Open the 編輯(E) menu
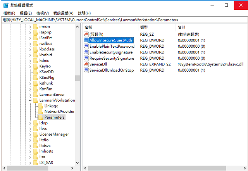This screenshot has width=248, height=171. pyautogui.click(x=26, y=13)
